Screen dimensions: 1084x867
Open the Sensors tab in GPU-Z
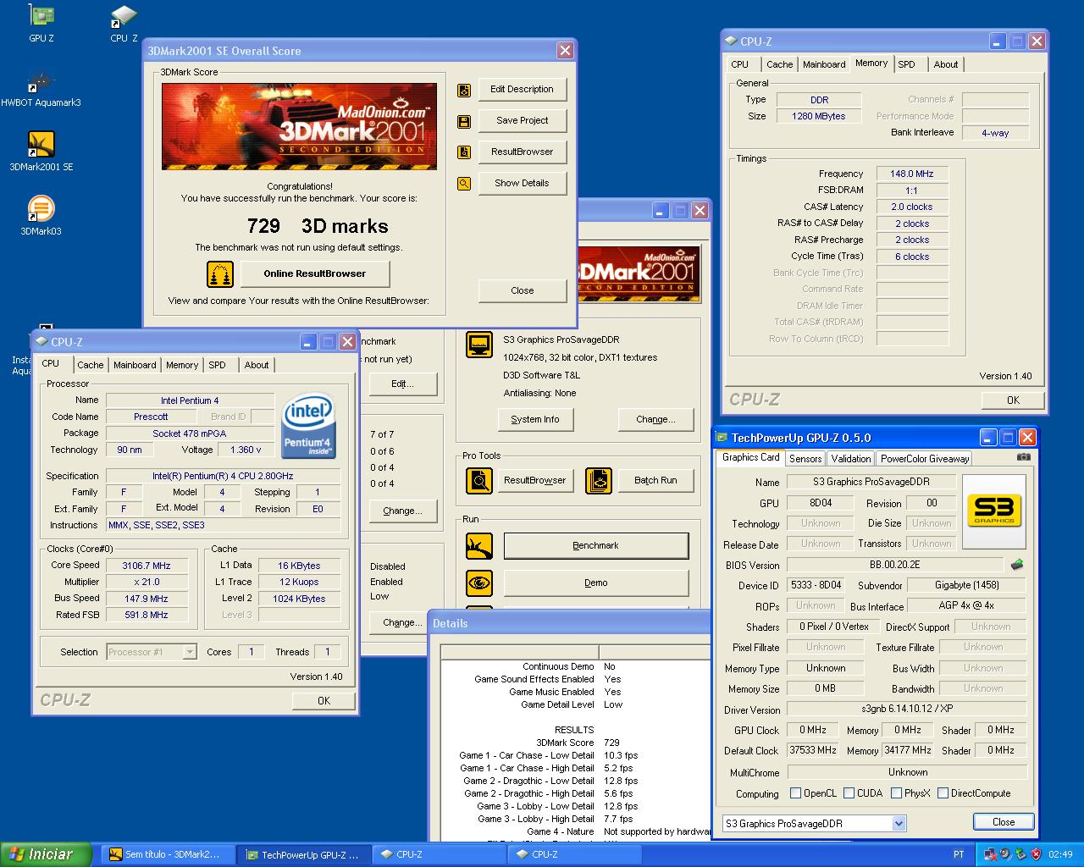[805, 459]
